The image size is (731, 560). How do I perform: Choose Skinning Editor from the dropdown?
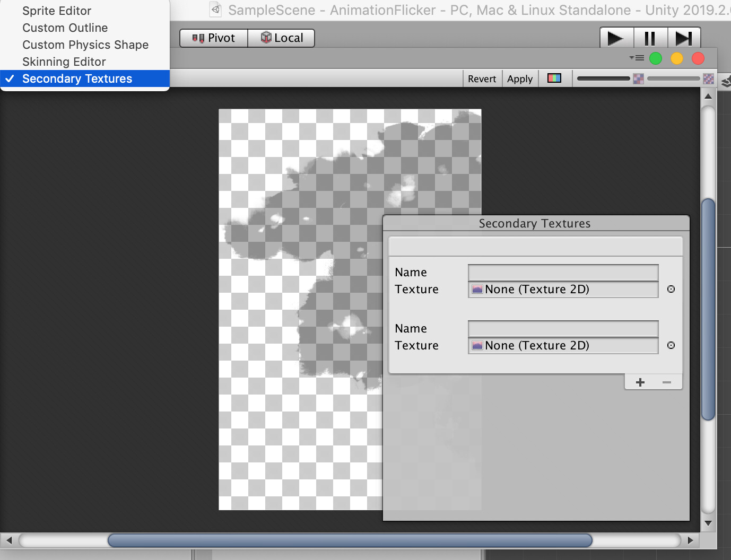64,62
